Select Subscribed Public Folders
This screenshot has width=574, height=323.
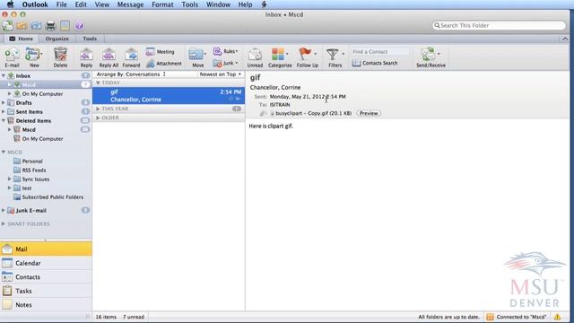52,197
